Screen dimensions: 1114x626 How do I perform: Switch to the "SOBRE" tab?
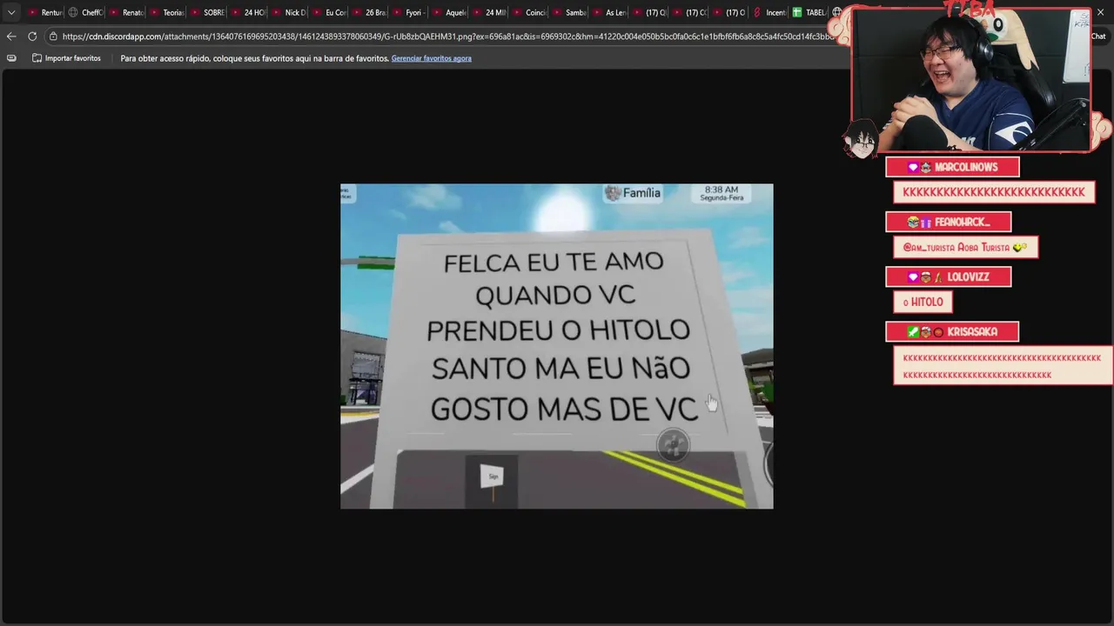pos(207,12)
